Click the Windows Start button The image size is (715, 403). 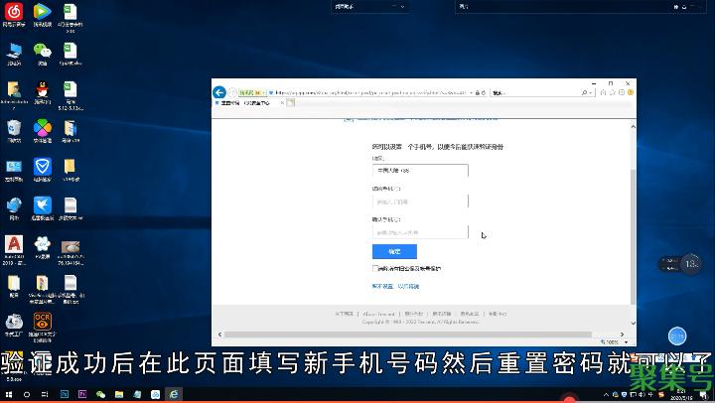coord(8,394)
